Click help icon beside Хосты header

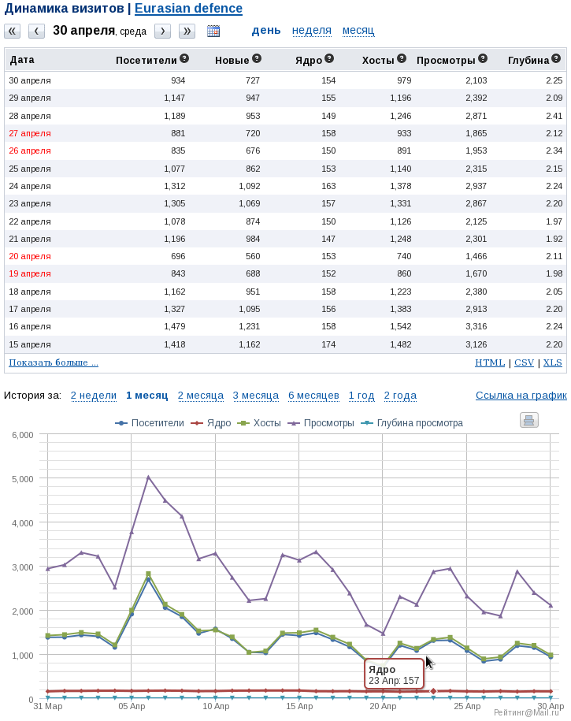coord(402,58)
